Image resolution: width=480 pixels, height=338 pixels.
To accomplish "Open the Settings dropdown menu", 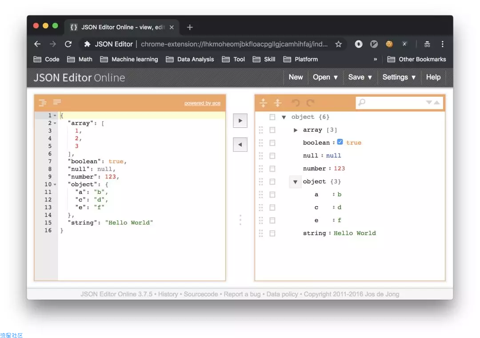I will pos(399,77).
